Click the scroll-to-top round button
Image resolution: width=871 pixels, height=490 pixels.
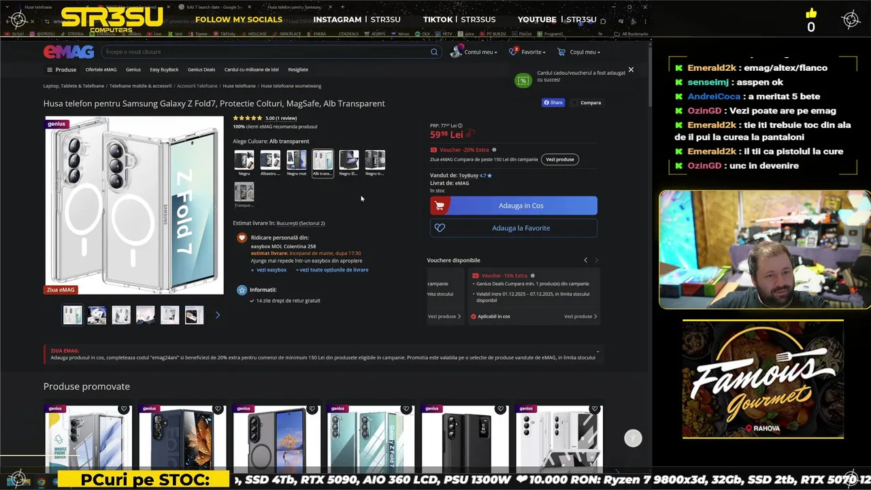pyautogui.click(x=633, y=438)
